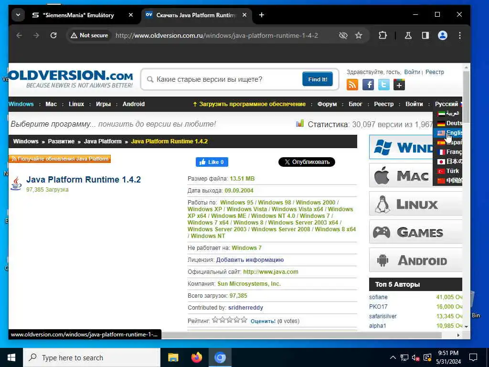Select Linux in the site navigation bar

tap(76, 104)
